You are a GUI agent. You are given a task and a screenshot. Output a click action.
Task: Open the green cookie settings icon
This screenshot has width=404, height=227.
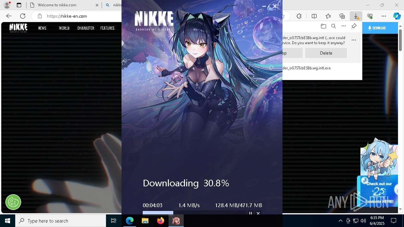click(13, 202)
